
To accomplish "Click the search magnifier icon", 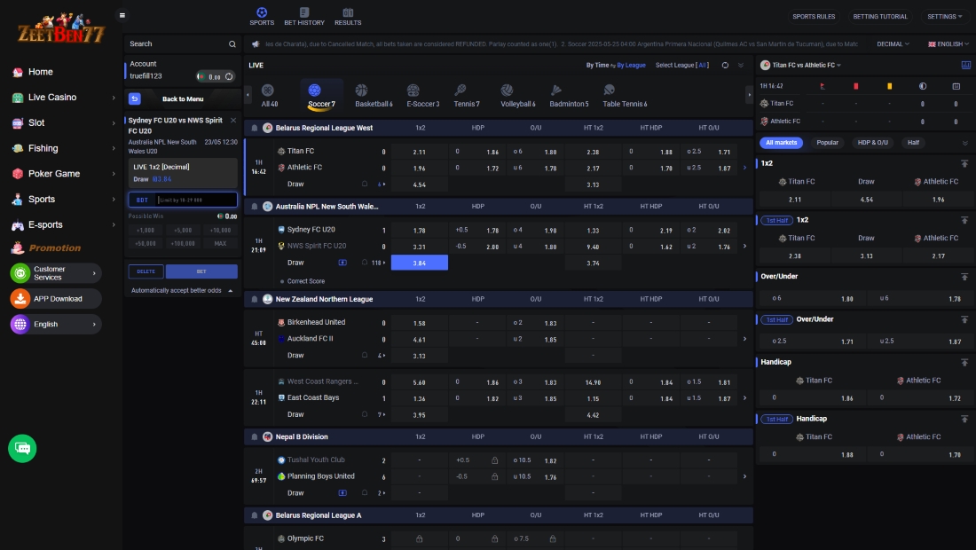I will click(x=232, y=43).
